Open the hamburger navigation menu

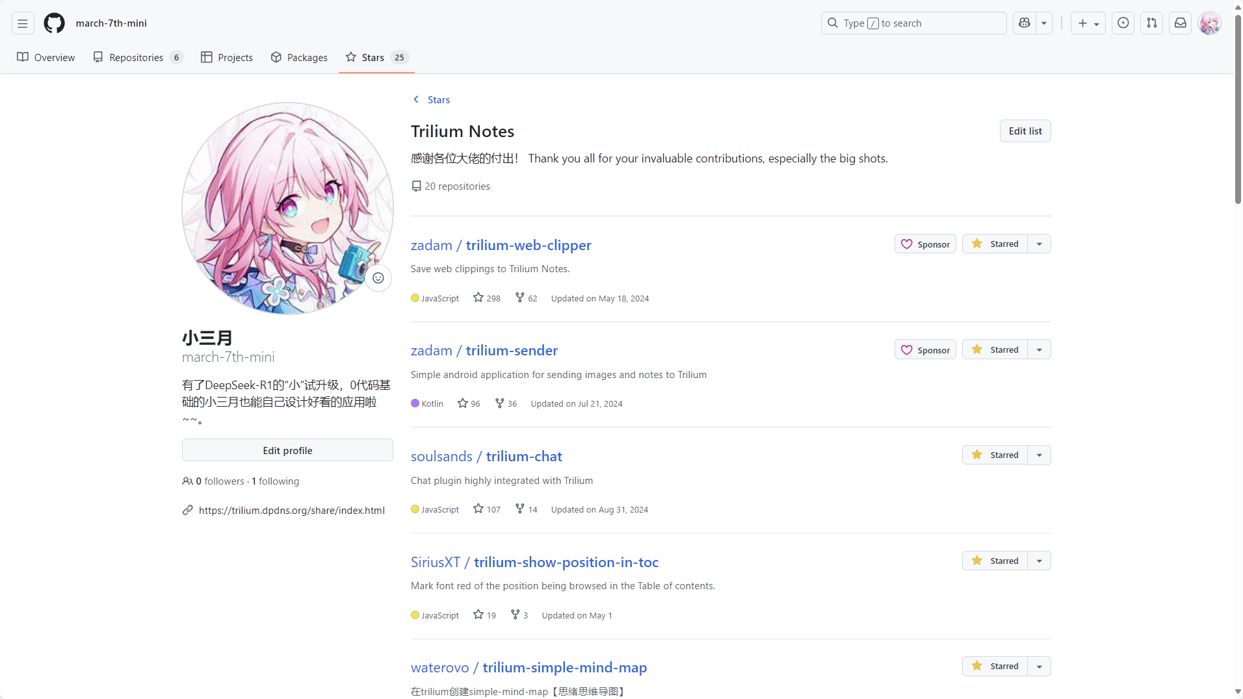(23, 23)
